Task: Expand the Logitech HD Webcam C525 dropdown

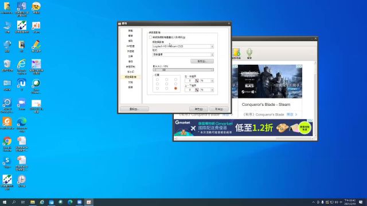Action: (x=183, y=46)
